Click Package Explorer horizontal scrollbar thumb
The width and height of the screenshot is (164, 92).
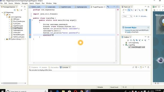10,83
